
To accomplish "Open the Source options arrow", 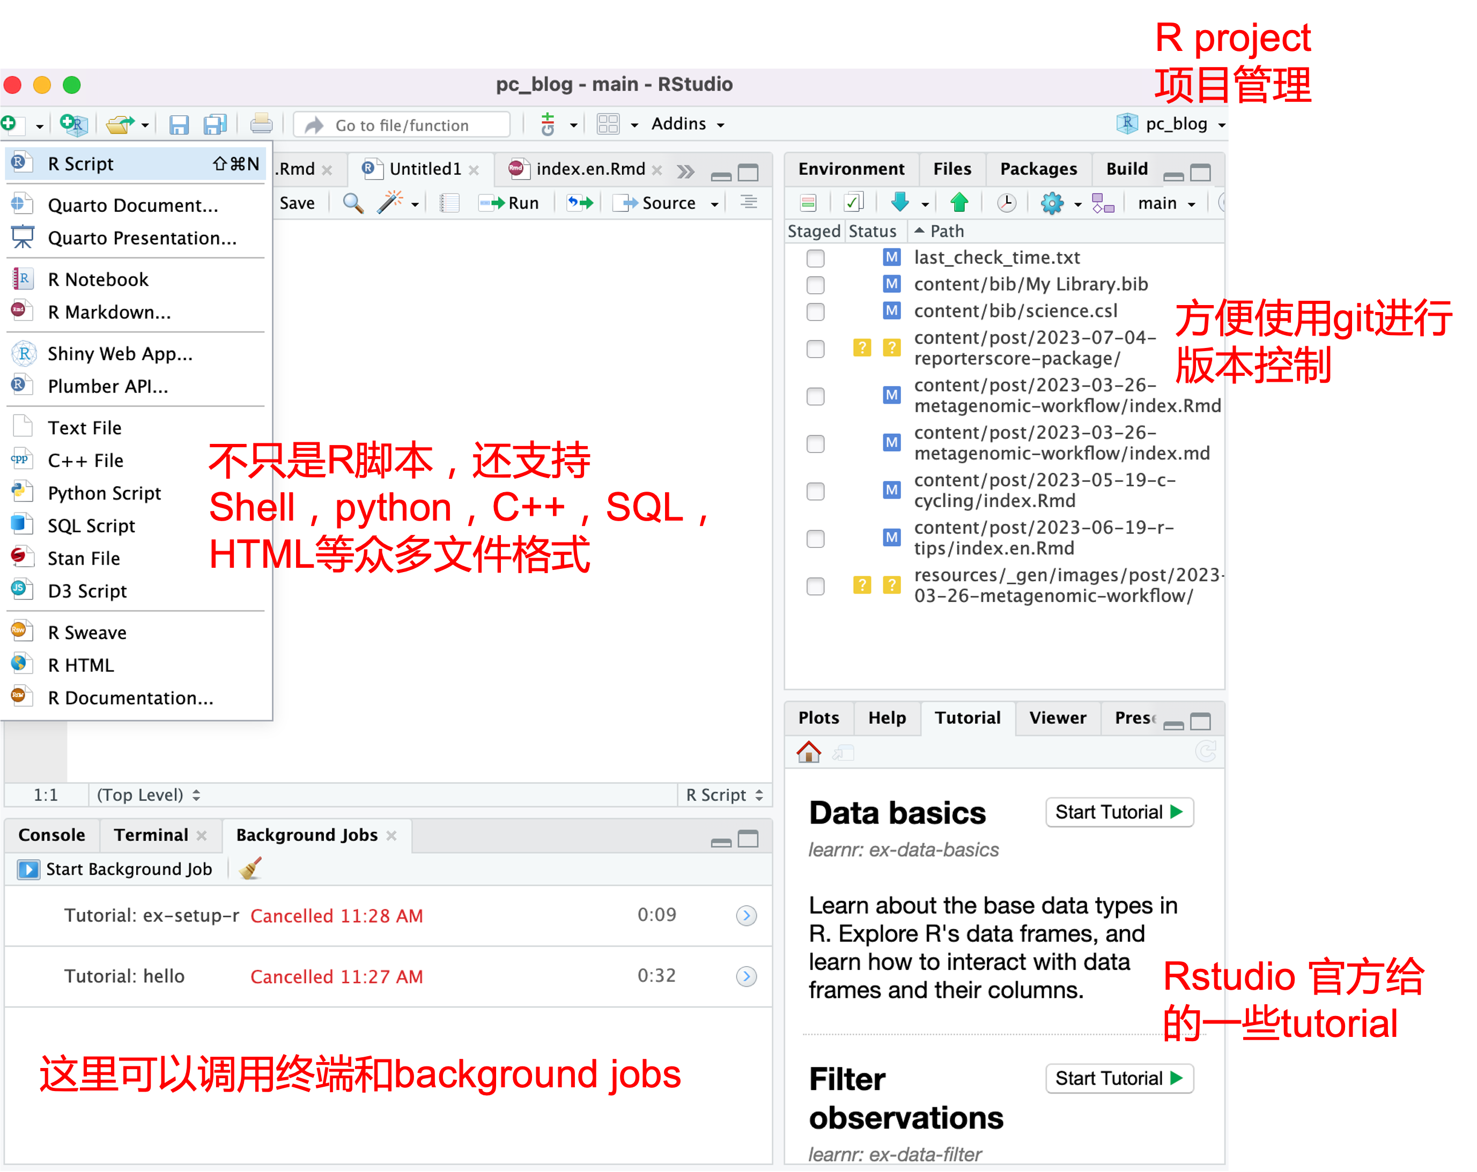I will [714, 203].
